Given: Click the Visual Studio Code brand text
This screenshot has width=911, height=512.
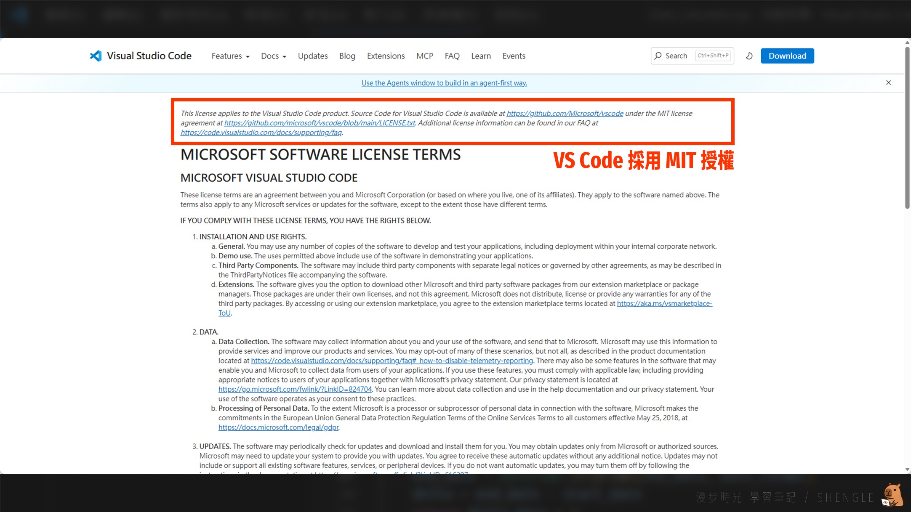Looking at the screenshot, I should 149,56.
